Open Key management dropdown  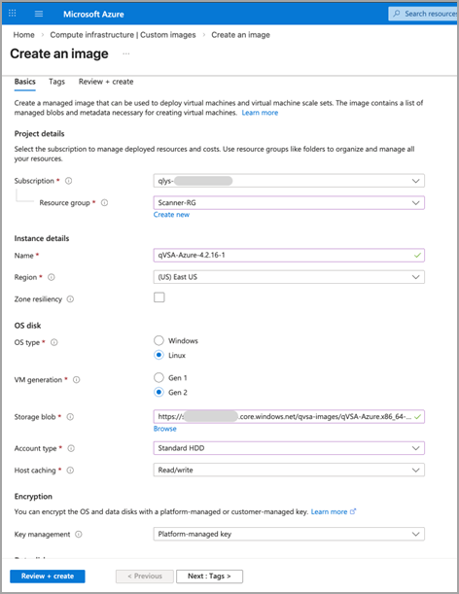[x=289, y=534]
